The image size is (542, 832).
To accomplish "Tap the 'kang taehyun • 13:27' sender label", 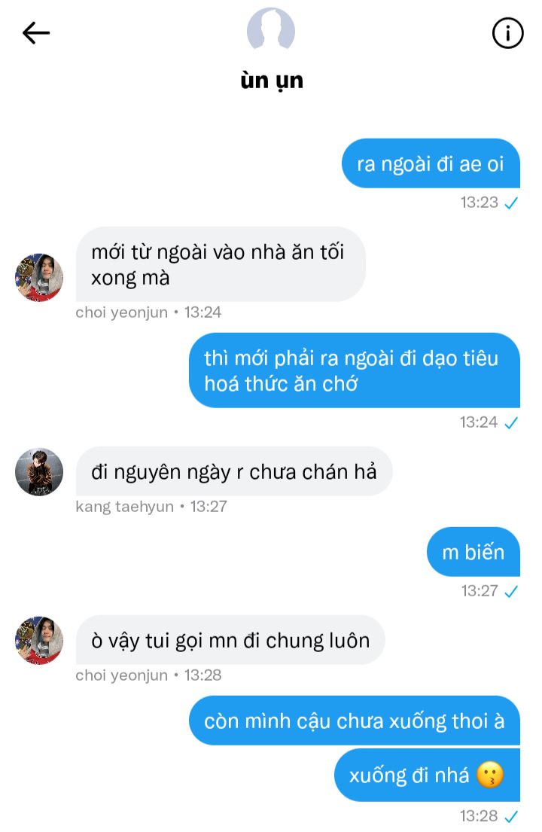I will coord(151,507).
